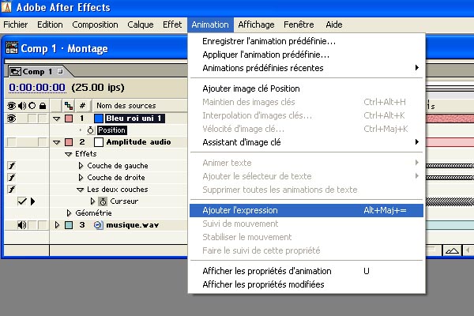The image size is (474, 316).
Task: Select the Position property
Action: pyautogui.click(x=112, y=130)
